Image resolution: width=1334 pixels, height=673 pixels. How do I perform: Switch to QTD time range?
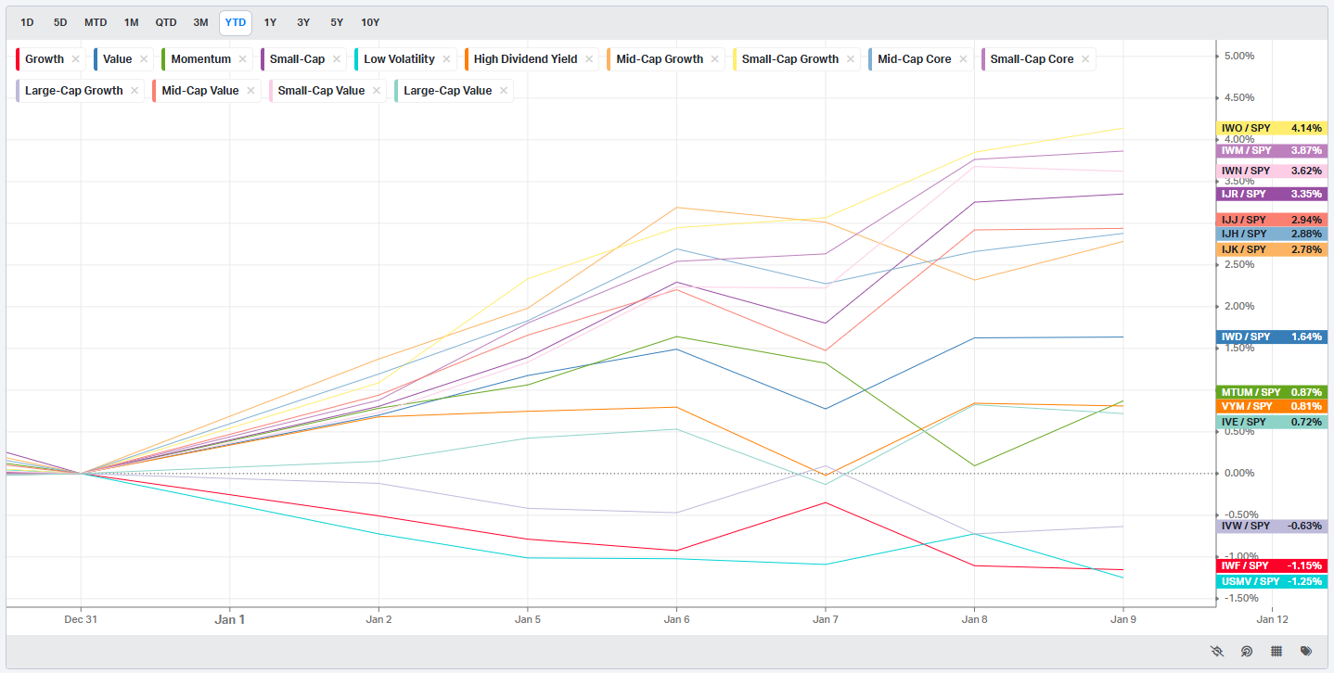166,22
